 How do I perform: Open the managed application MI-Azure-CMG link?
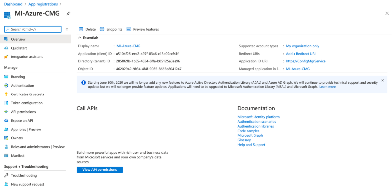click(x=298, y=69)
